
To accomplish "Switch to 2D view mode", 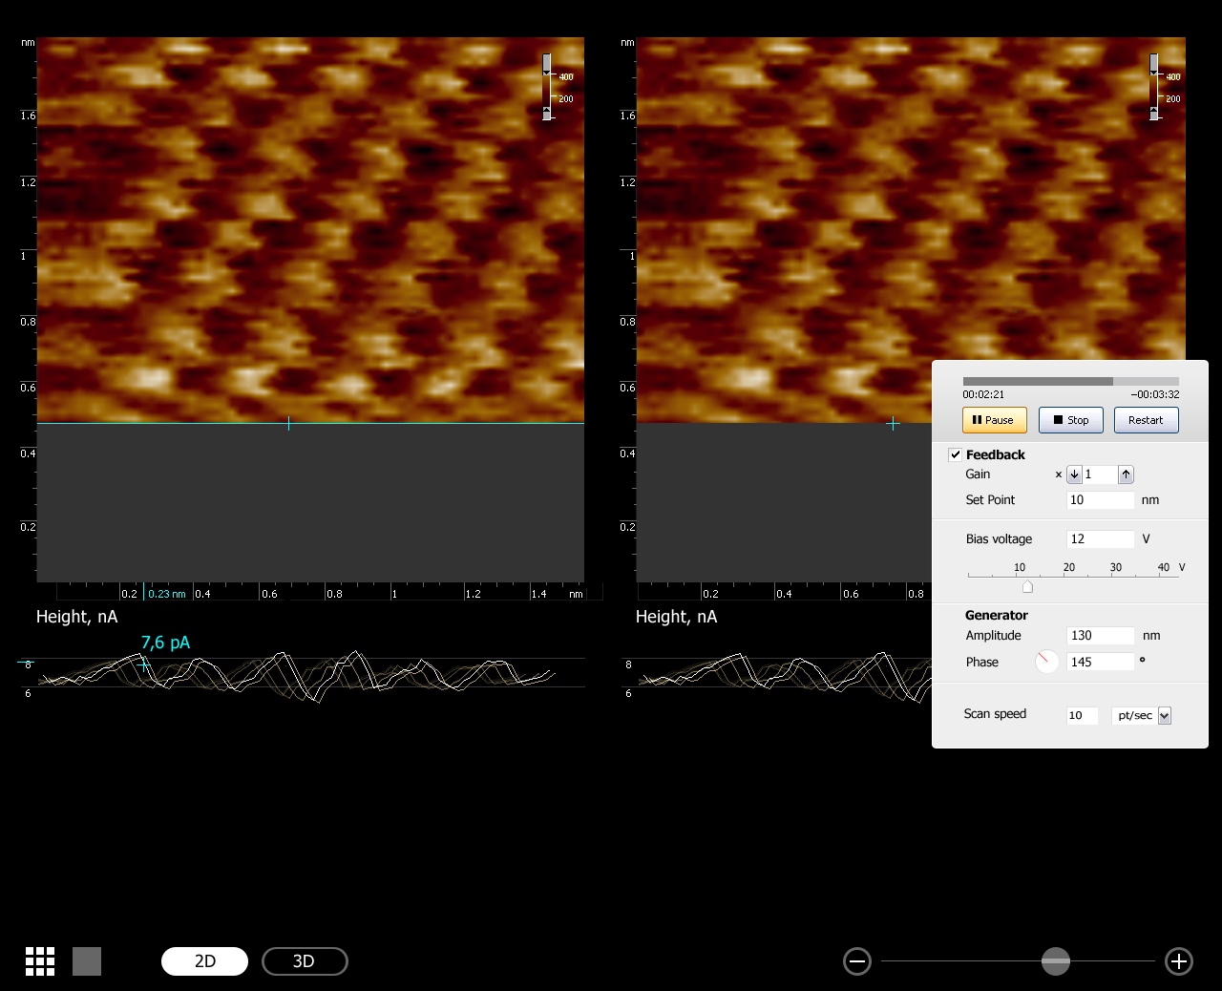I will click(x=204, y=961).
